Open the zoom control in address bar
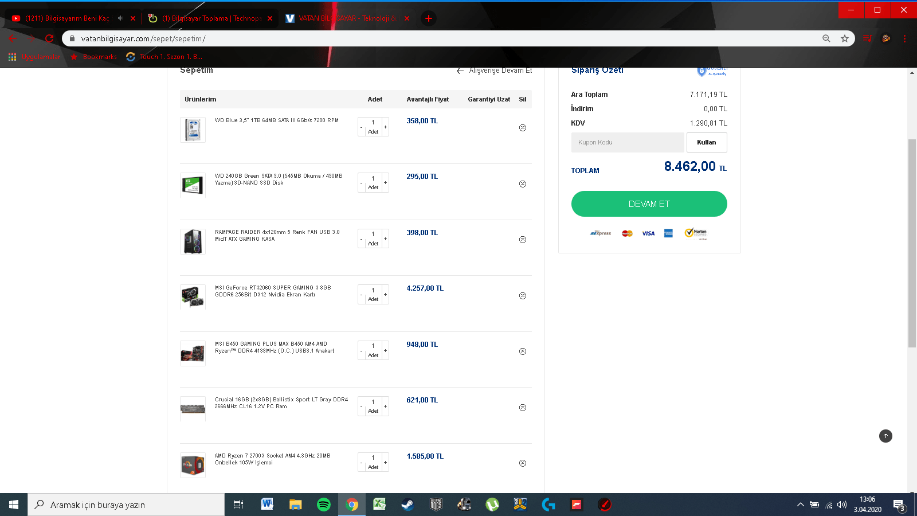This screenshot has width=917, height=516. pos(826,38)
